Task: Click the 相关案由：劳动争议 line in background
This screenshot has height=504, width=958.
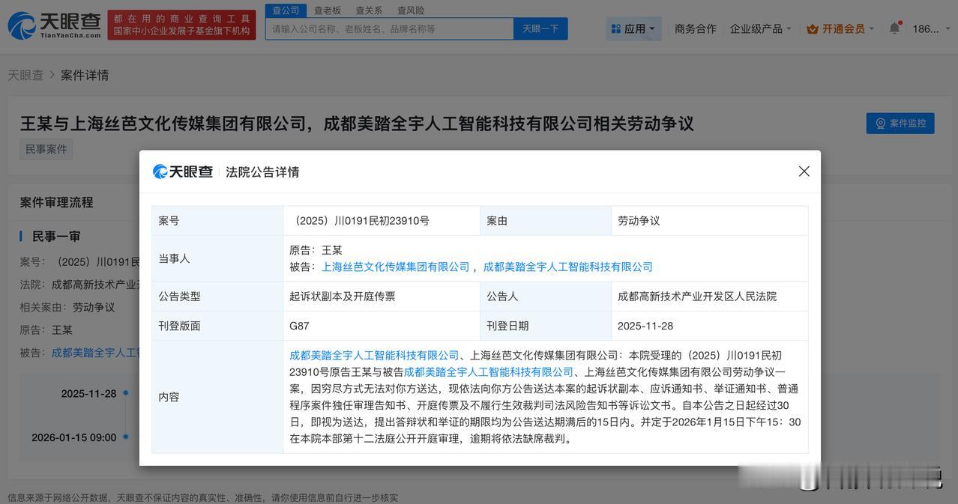Action: click(x=67, y=307)
